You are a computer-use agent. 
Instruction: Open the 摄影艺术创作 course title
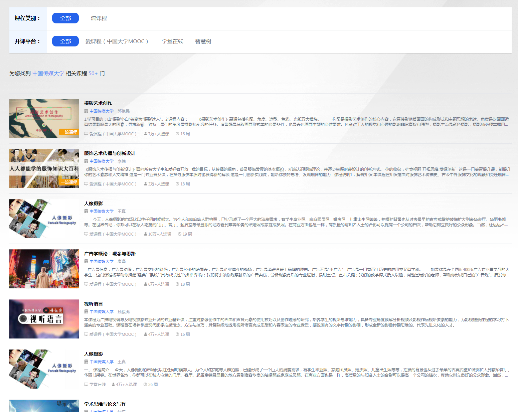point(98,103)
